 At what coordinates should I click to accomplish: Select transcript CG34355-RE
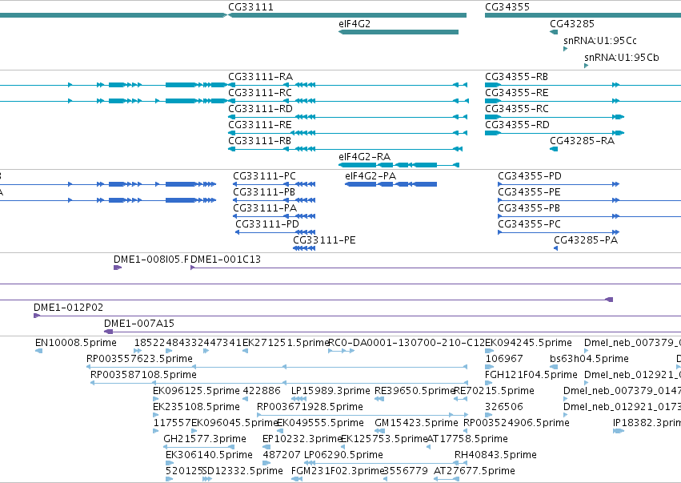point(583,101)
